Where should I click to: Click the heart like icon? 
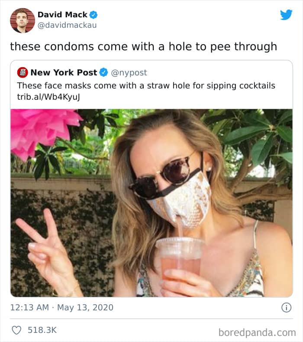[x=16, y=330]
